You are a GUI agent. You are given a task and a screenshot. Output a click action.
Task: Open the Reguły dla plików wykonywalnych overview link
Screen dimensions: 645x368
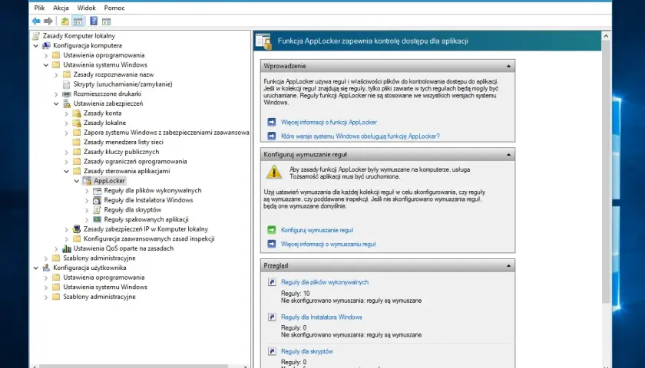tap(325, 282)
